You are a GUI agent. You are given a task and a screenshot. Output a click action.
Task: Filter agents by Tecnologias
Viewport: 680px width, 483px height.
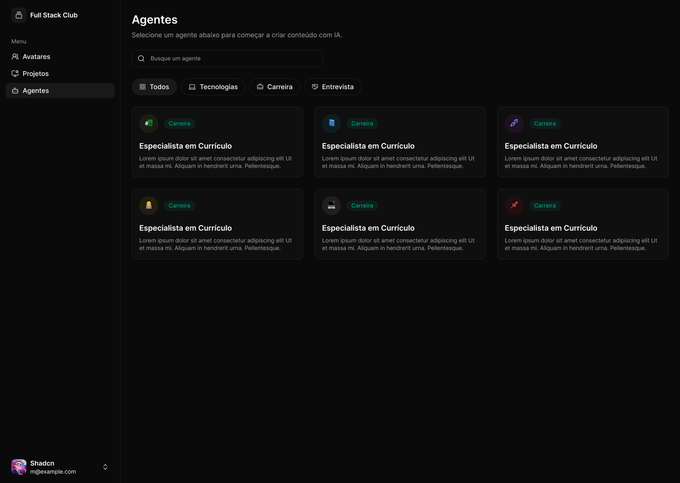pyautogui.click(x=213, y=87)
